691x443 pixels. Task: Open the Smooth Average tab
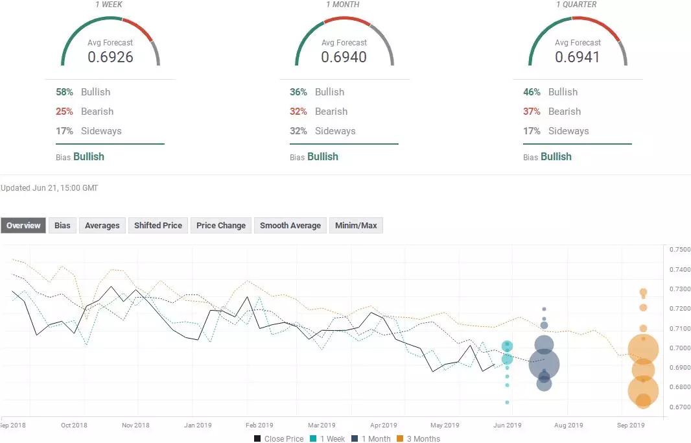point(290,226)
